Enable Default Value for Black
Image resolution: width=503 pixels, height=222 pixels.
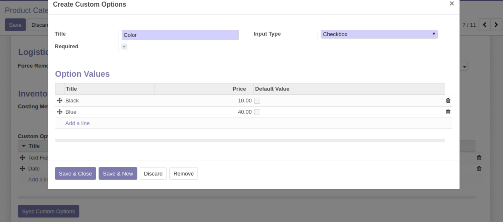[257, 101]
